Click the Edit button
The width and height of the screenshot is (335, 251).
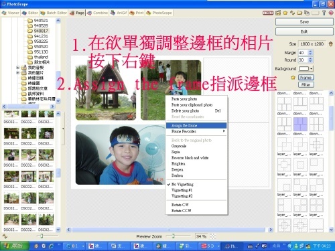304,31
